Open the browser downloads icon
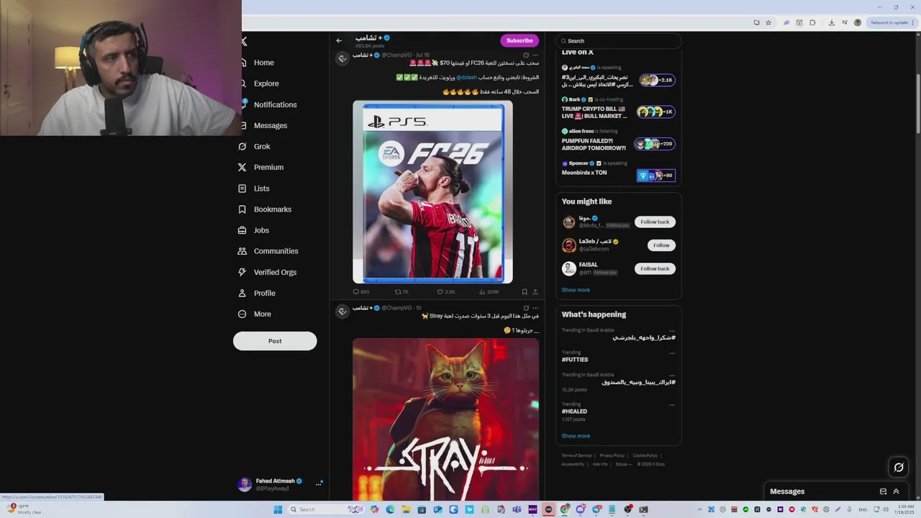Screen dimensions: 921x518 pos(831,22)
